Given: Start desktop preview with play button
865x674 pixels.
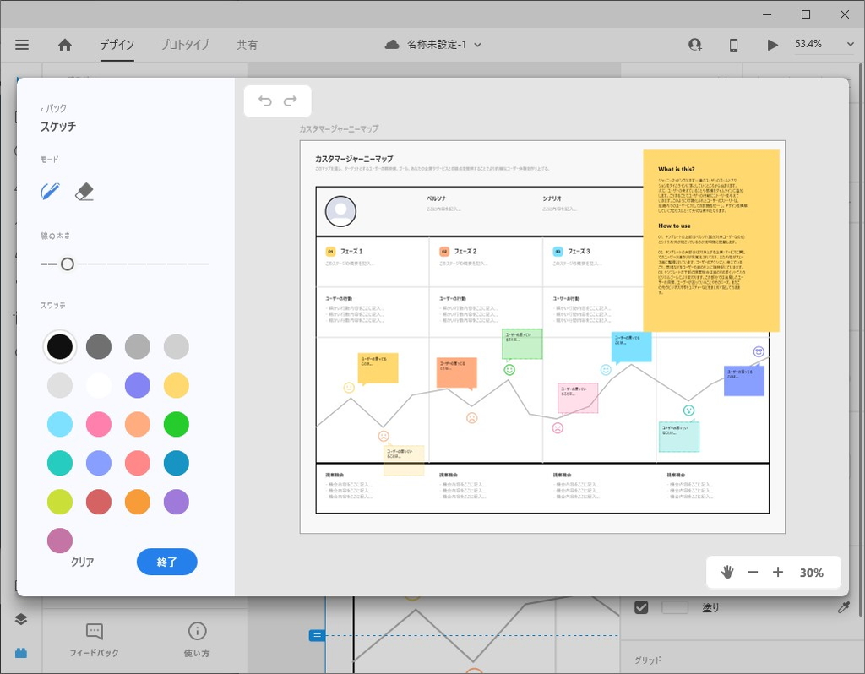Looking at the screenshot, I should pos(772,45).
